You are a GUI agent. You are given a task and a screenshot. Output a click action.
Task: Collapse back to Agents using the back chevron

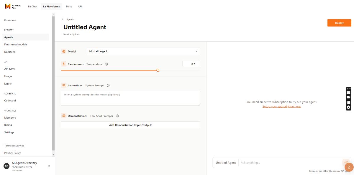[x=63, y=19]
